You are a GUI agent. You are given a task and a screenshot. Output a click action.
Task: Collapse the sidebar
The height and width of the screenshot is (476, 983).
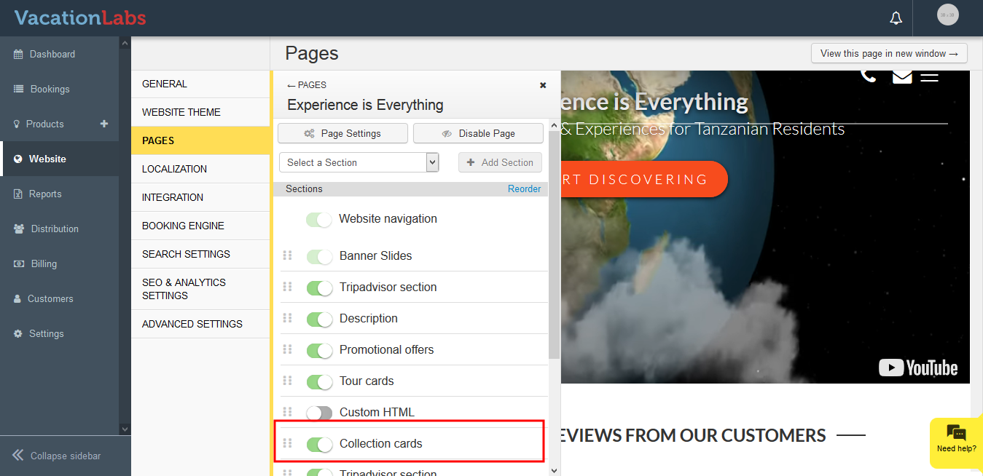click(57, 456)
